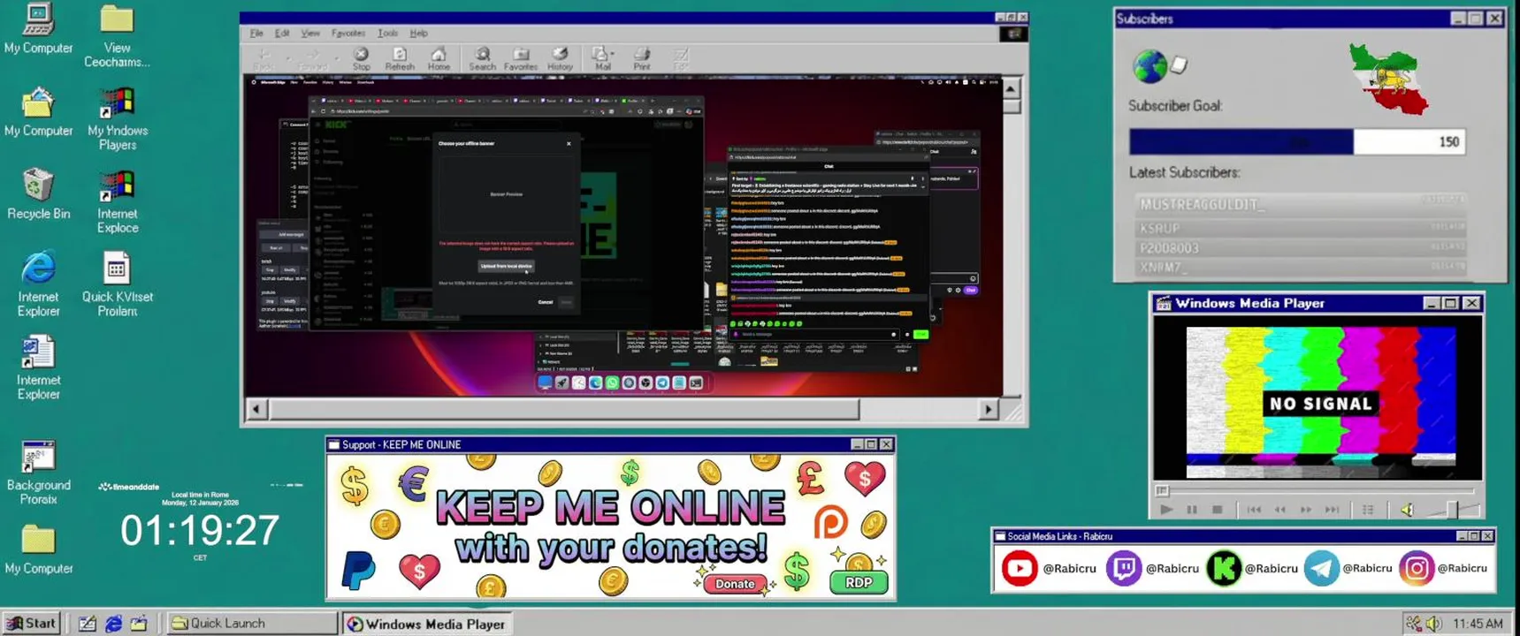Open the File menu
The image size is (1520, 636).
256,34
